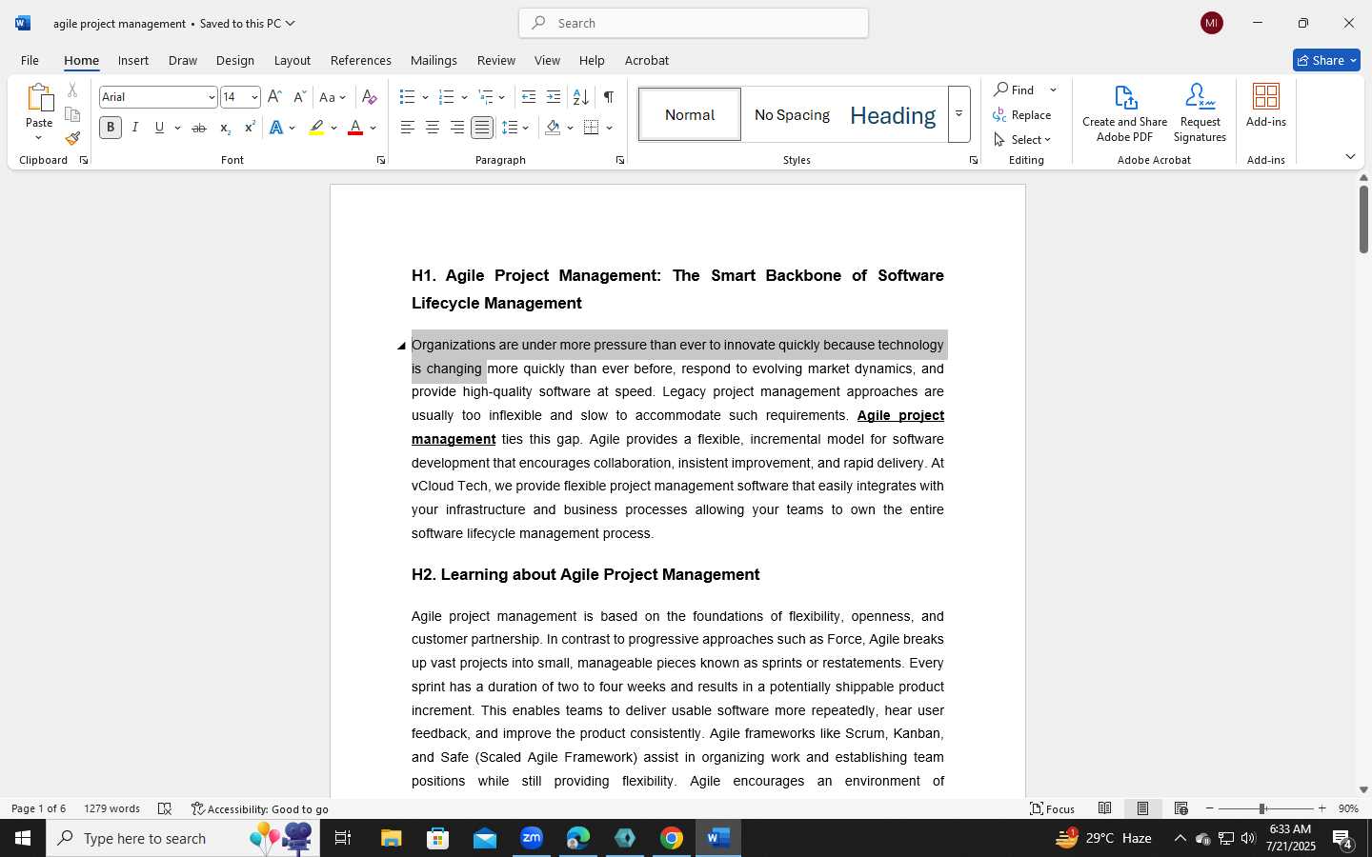The image size is (1372, 857).
Task: Increase indent of the paragraph
Action: pyautogui.click(x=554, y=97)
